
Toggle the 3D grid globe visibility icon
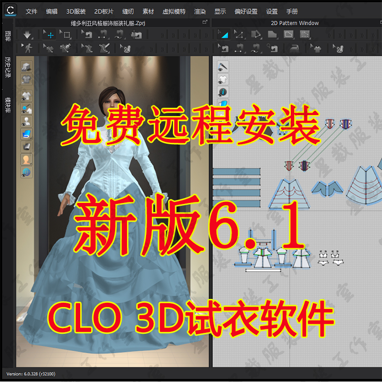[x=26, y=172]
